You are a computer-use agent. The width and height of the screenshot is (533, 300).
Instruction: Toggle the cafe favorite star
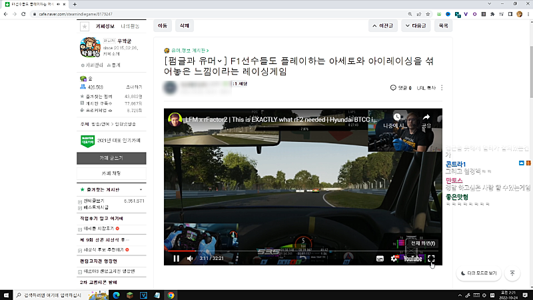click(x=84, y=27)
